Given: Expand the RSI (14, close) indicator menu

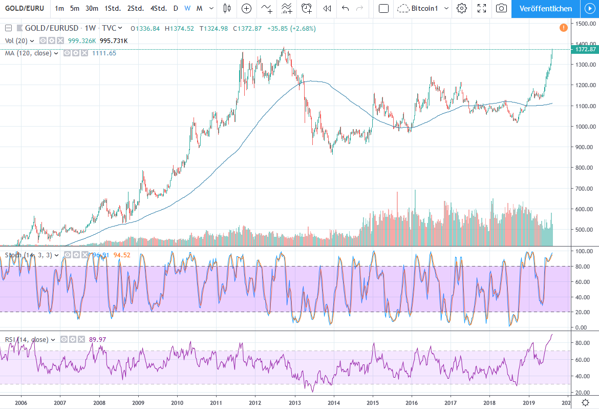Looking at the screenshot, I should [53, 340].
